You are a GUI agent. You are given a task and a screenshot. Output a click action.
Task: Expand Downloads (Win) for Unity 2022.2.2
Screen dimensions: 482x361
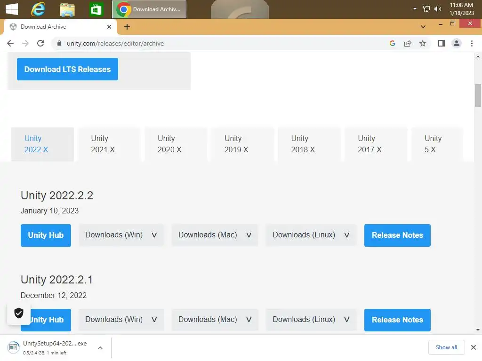point(121,235)
